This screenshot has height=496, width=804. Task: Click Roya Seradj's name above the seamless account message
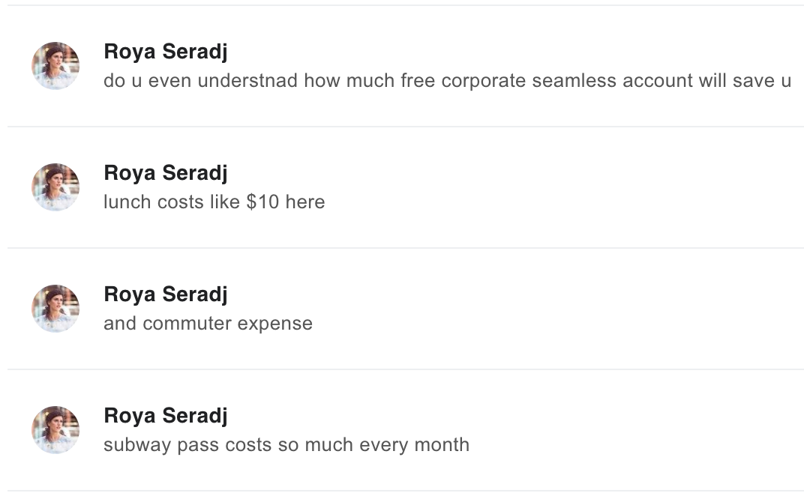point(165,52)
